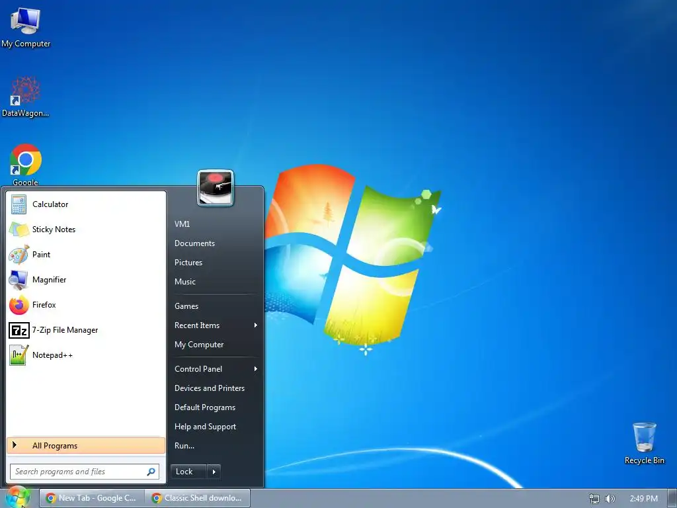Click the Start orb button
The height and width of the screenshot is (508, 677).
click(x=18, y=497)
